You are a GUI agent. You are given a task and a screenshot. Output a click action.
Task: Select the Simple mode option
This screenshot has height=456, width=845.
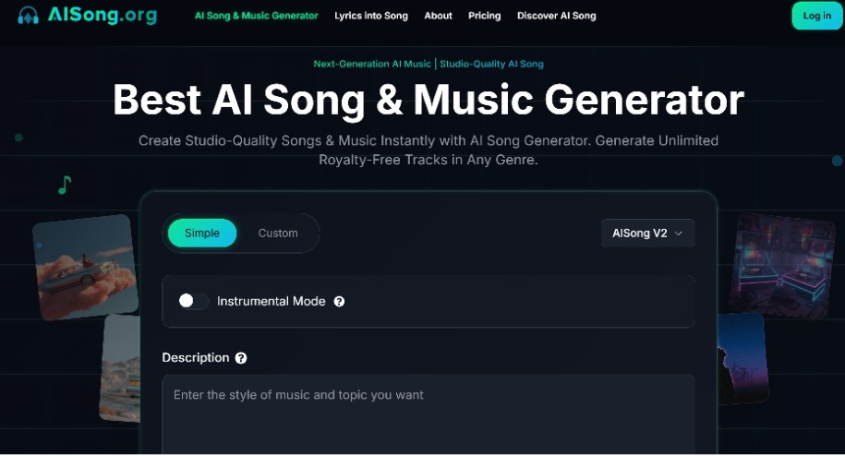click(x=202, y=234)
